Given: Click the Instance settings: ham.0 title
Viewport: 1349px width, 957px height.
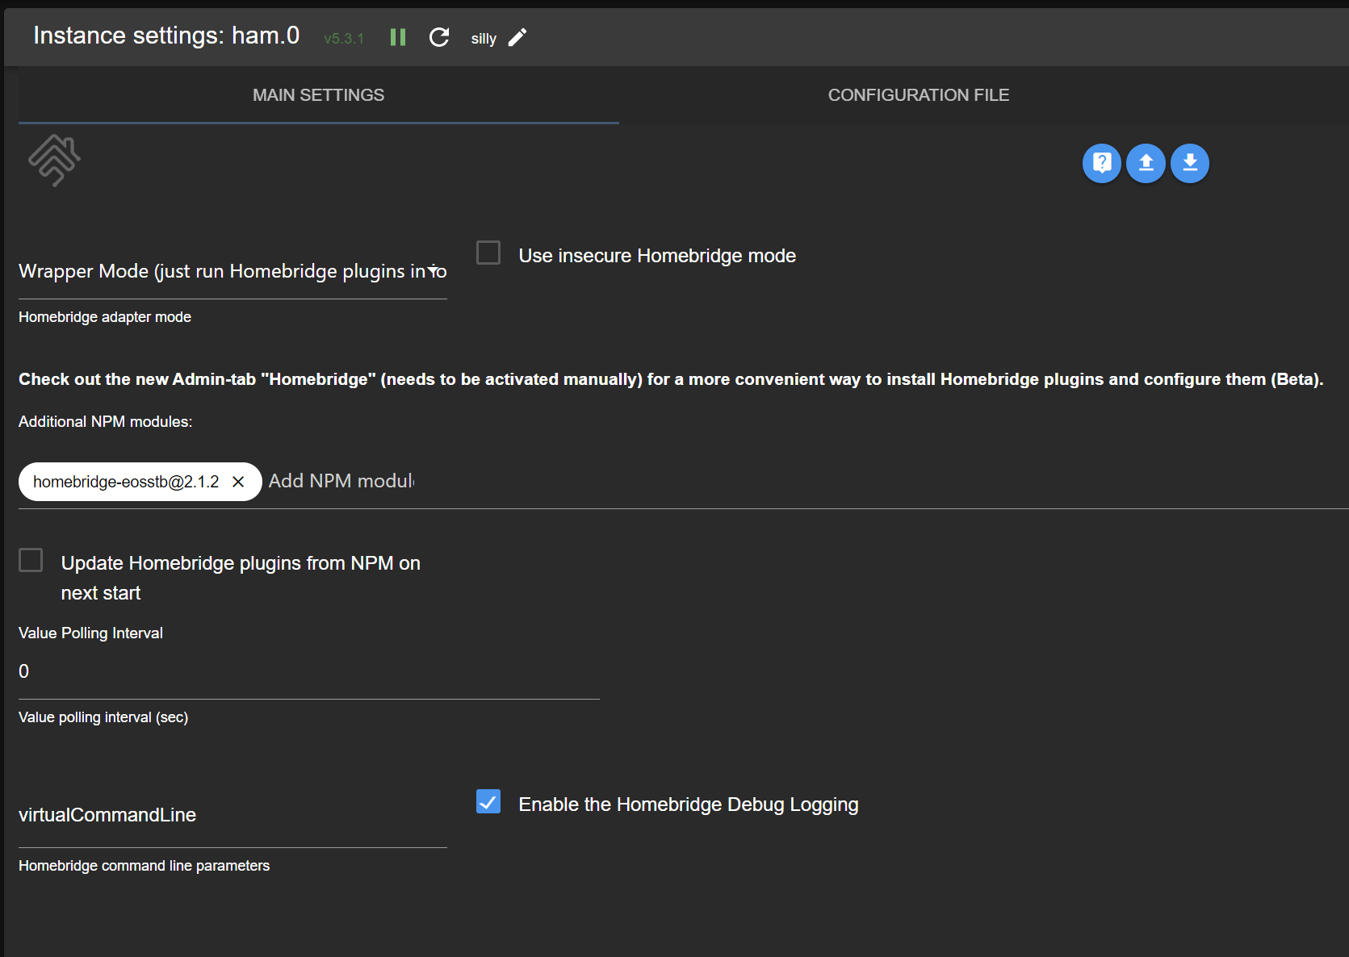Looking at the screenshot, I should click(x=166, y=36).
